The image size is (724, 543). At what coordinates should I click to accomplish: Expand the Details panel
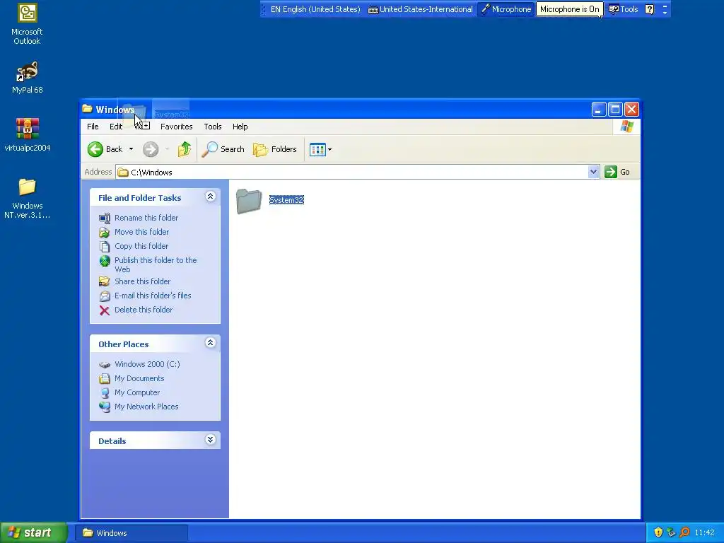coord(210,440)
